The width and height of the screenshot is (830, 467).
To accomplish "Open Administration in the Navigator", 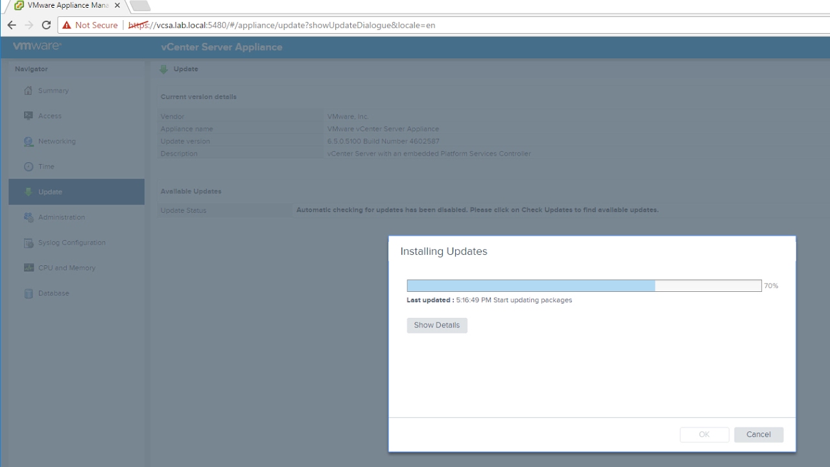I will coord(77,217).
